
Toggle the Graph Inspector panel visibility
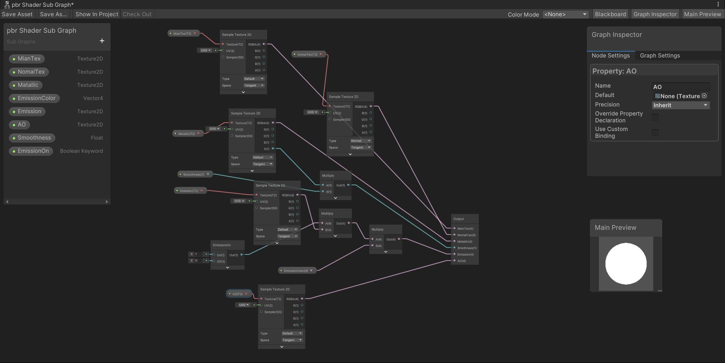[655, 14]
